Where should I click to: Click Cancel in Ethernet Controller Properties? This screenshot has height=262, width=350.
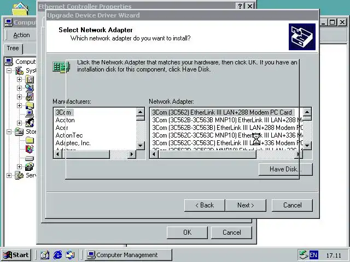(x=231, y=233)
